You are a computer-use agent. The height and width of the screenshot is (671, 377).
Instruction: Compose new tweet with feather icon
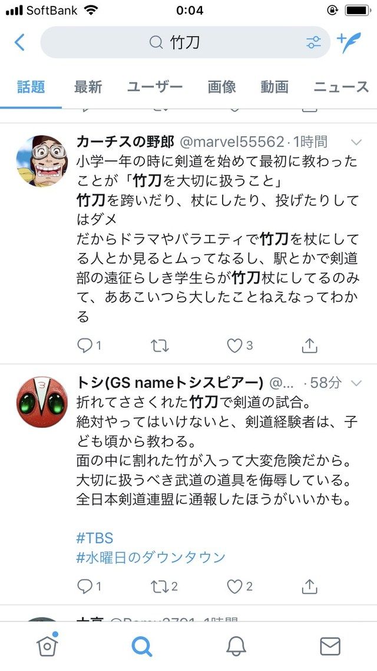coord(349,42)
